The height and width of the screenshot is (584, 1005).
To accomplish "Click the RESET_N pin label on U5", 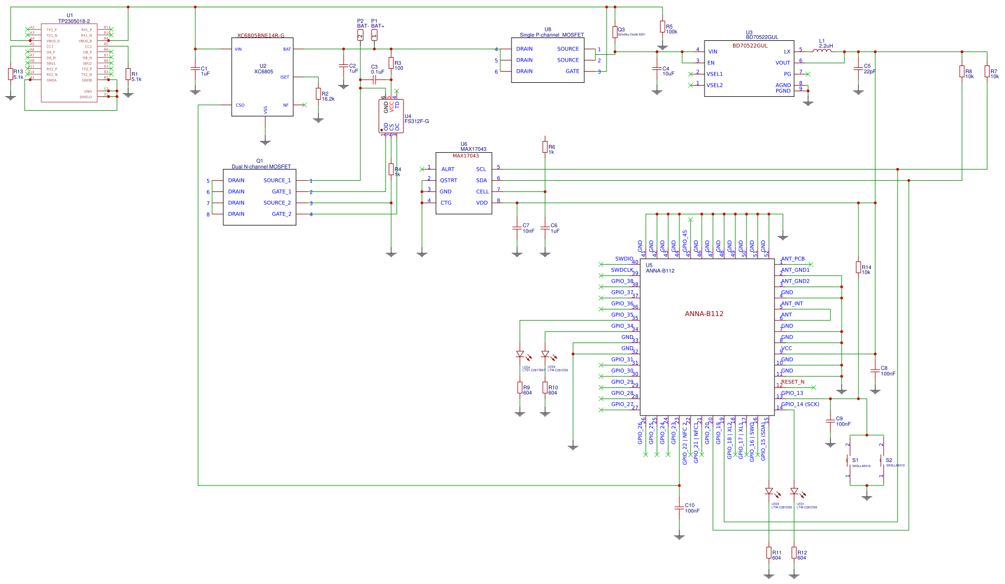I will [x=792, y=381].
